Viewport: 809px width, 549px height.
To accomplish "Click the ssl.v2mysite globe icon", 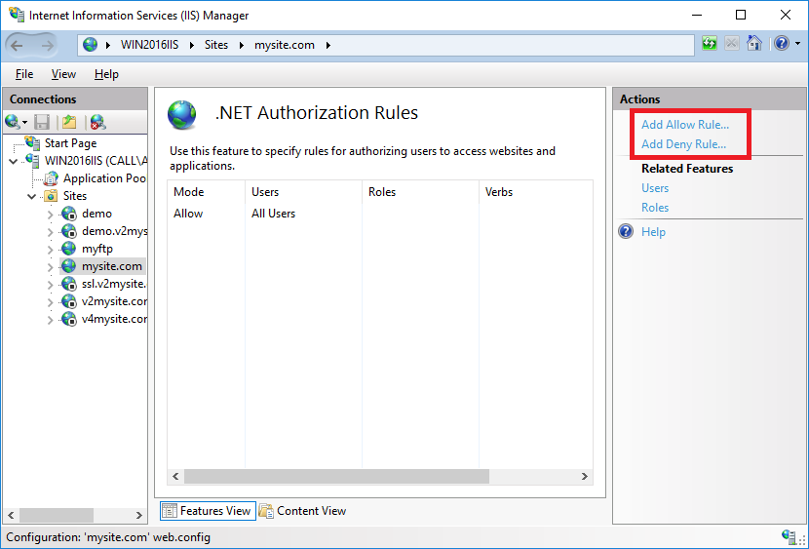I will point(69,284).
